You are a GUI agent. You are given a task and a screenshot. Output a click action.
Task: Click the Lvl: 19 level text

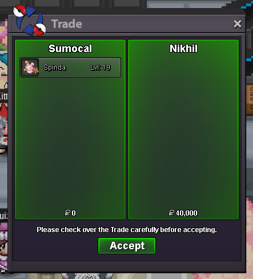(x=100, y=67)
